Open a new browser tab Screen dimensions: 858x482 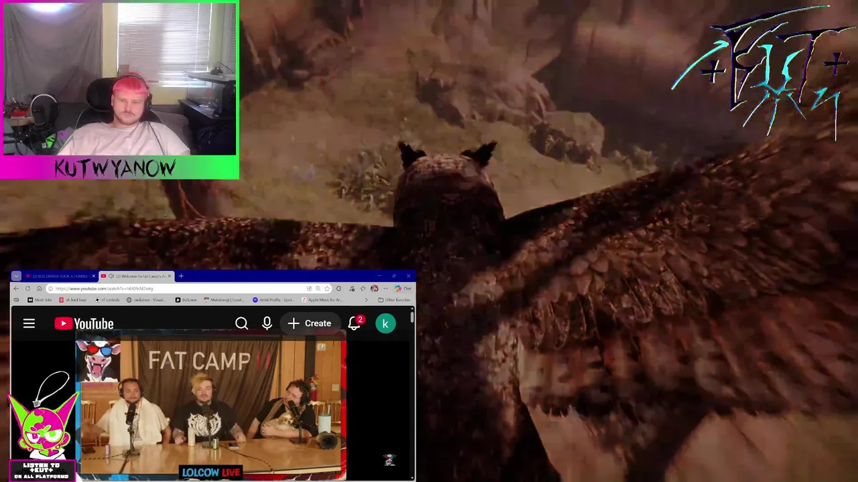point(181,276)
